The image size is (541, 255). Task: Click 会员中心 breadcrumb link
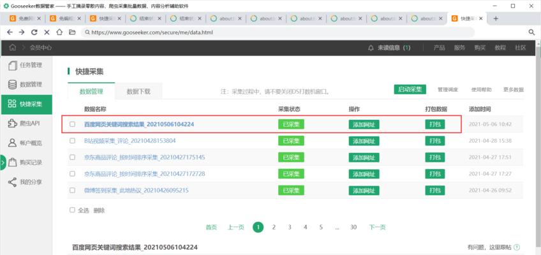coord(41,48)
